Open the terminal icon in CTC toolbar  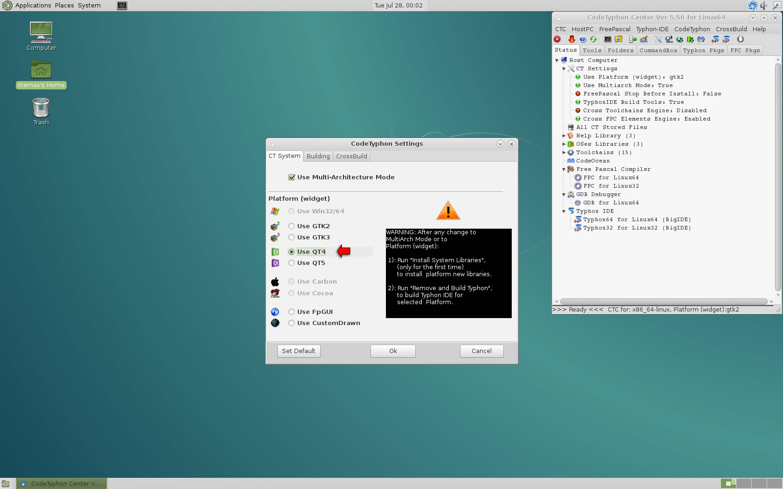tap(608, 40)
